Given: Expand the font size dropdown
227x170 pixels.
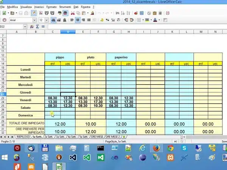Looking at the screenshot, I should (47, 20).
